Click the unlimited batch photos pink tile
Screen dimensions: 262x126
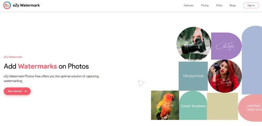[250, 108]
